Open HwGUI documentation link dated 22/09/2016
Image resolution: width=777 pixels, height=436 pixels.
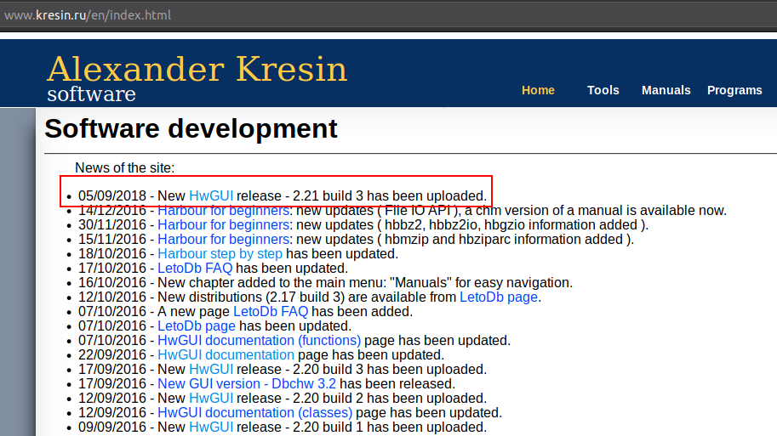(226, 355)
